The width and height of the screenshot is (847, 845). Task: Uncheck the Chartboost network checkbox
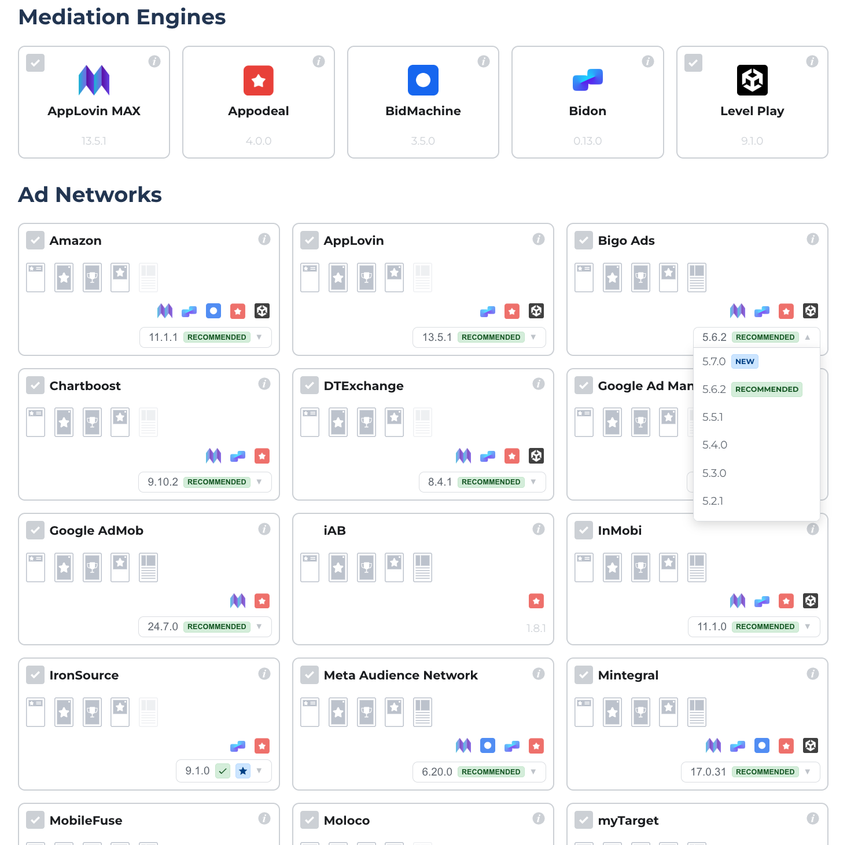click(35, 385)
